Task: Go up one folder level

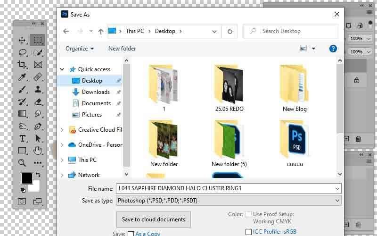Action: [x=101, y=31]
